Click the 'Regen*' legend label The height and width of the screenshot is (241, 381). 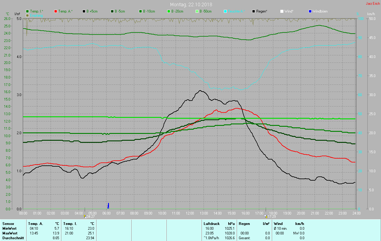[262, 11]
